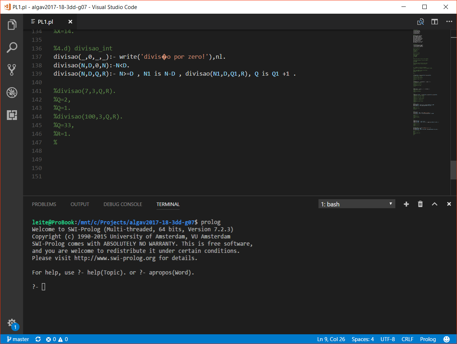The width and height of the screenshot is (457, 344).
Task: Open the Extensions panel icon
Action: 12,115
